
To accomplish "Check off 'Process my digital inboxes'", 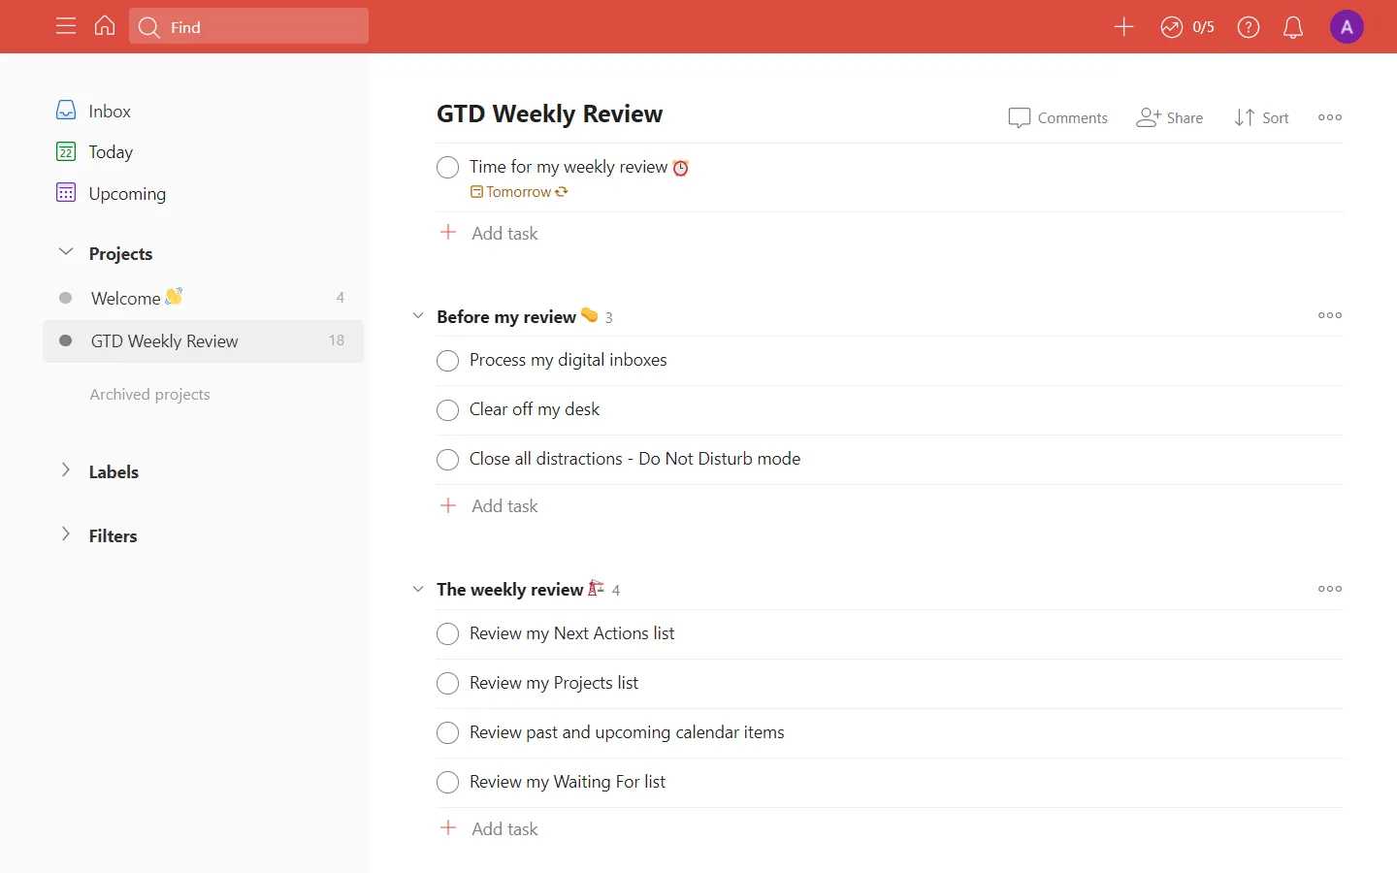I will 447,361.
